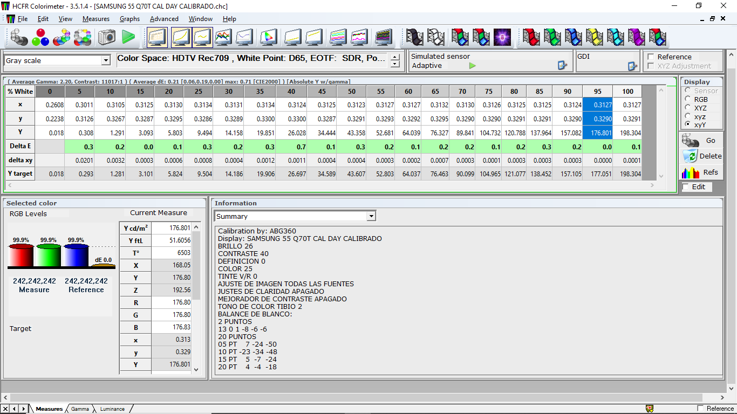
Task: Select the red film strip icon
Action: 531,37
